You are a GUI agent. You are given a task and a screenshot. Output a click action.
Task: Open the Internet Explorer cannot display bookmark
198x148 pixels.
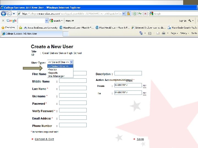pos(148,28)
